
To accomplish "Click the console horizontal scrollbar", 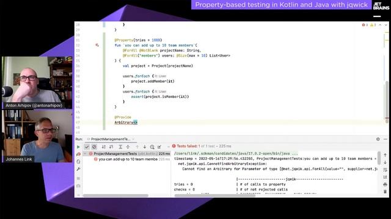I will (x=215, y=196).
